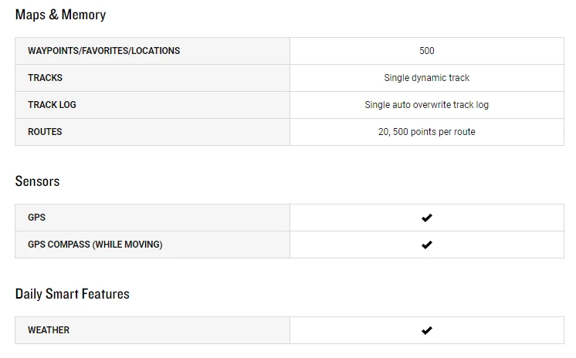
Task: Click the checkmark next to Weather
Action: pos(427,330)
